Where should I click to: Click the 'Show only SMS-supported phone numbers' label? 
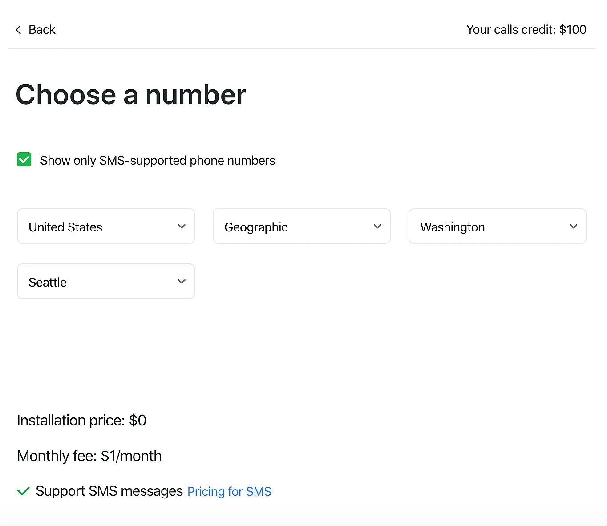pyautogui.click(x=158, y=161)
